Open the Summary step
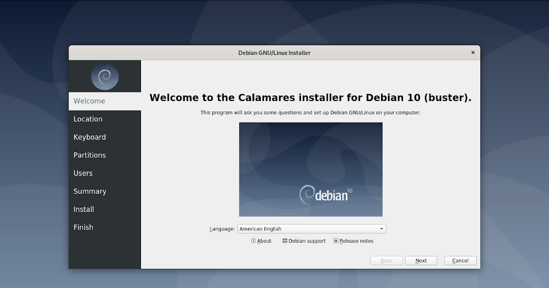This screenshot has height=288, width=549. click(90, 191)
